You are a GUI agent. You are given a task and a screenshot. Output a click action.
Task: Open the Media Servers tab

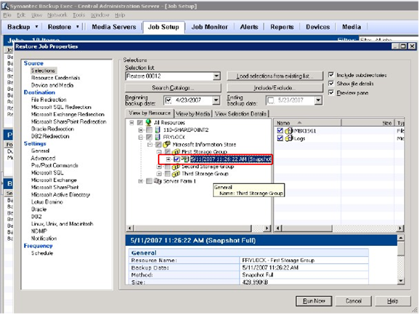(x=114, y=27)
